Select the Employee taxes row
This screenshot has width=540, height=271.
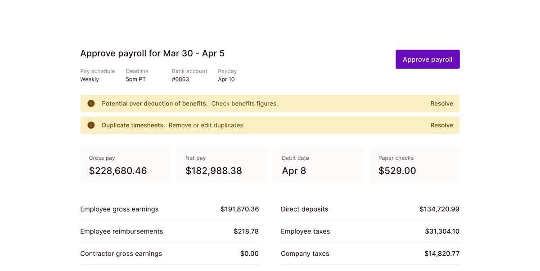(x=370, y=231)
